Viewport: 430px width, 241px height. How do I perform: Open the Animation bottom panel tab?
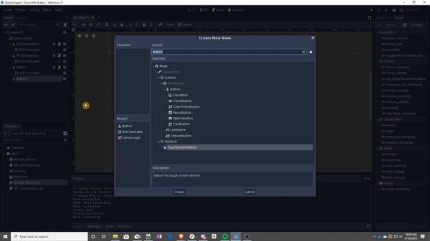[x=124, y=226]
